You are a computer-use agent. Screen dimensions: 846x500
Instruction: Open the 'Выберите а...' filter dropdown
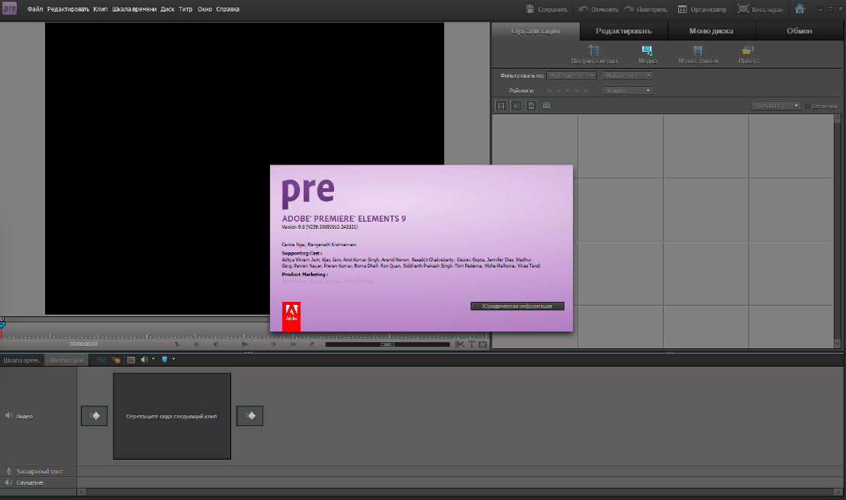(571, 75)
